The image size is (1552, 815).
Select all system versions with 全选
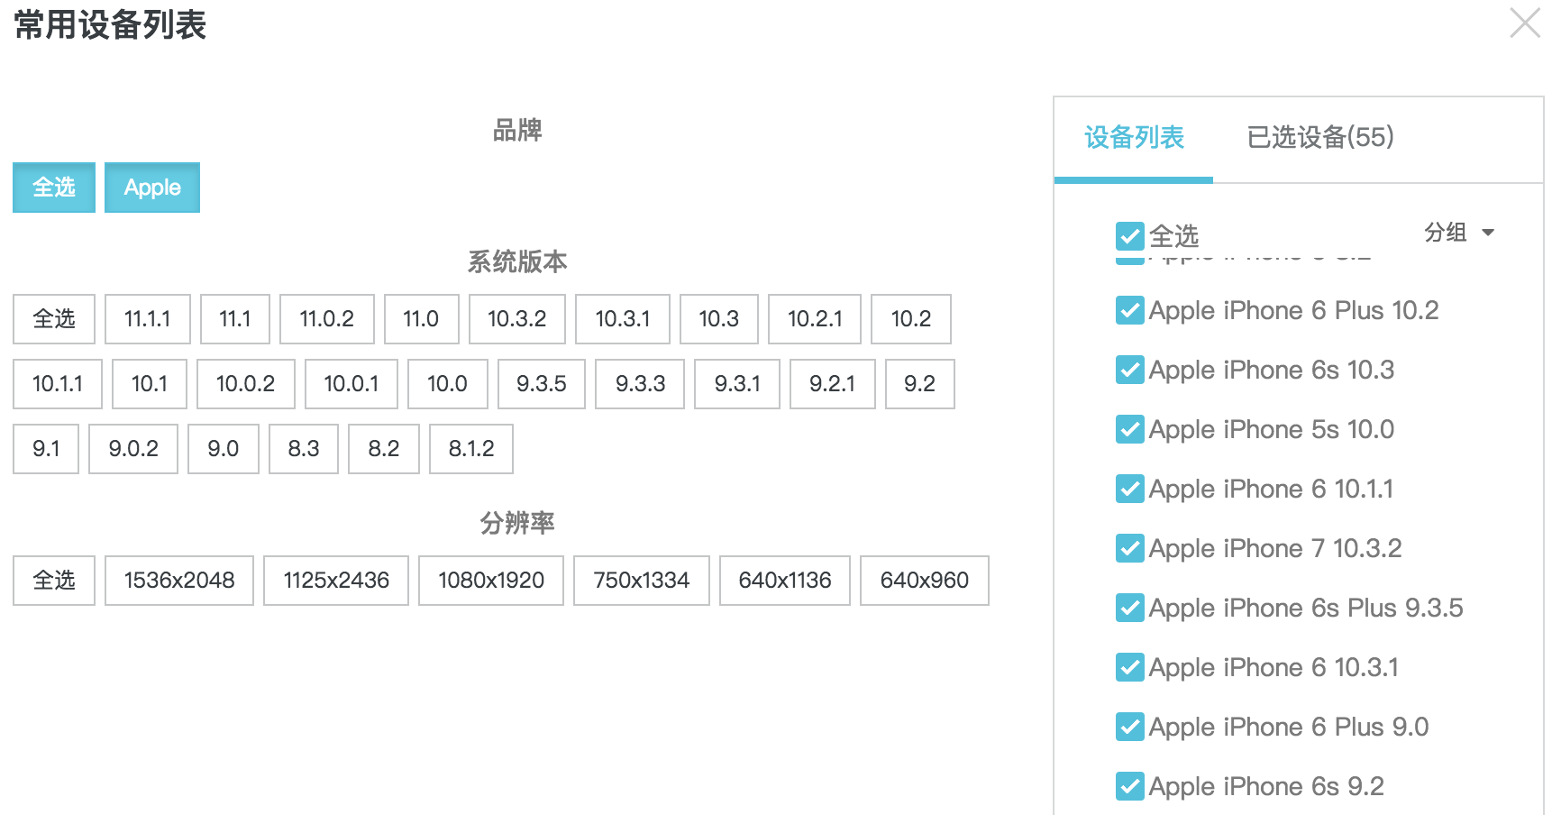tap(54, 319)
